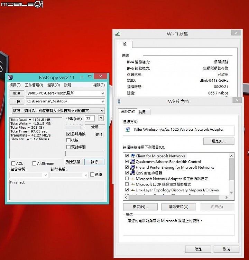The height and width of the screenshot is (260, 249).
Task: Enable the 過濾 filter checkbox
Action: coord(92,174)
